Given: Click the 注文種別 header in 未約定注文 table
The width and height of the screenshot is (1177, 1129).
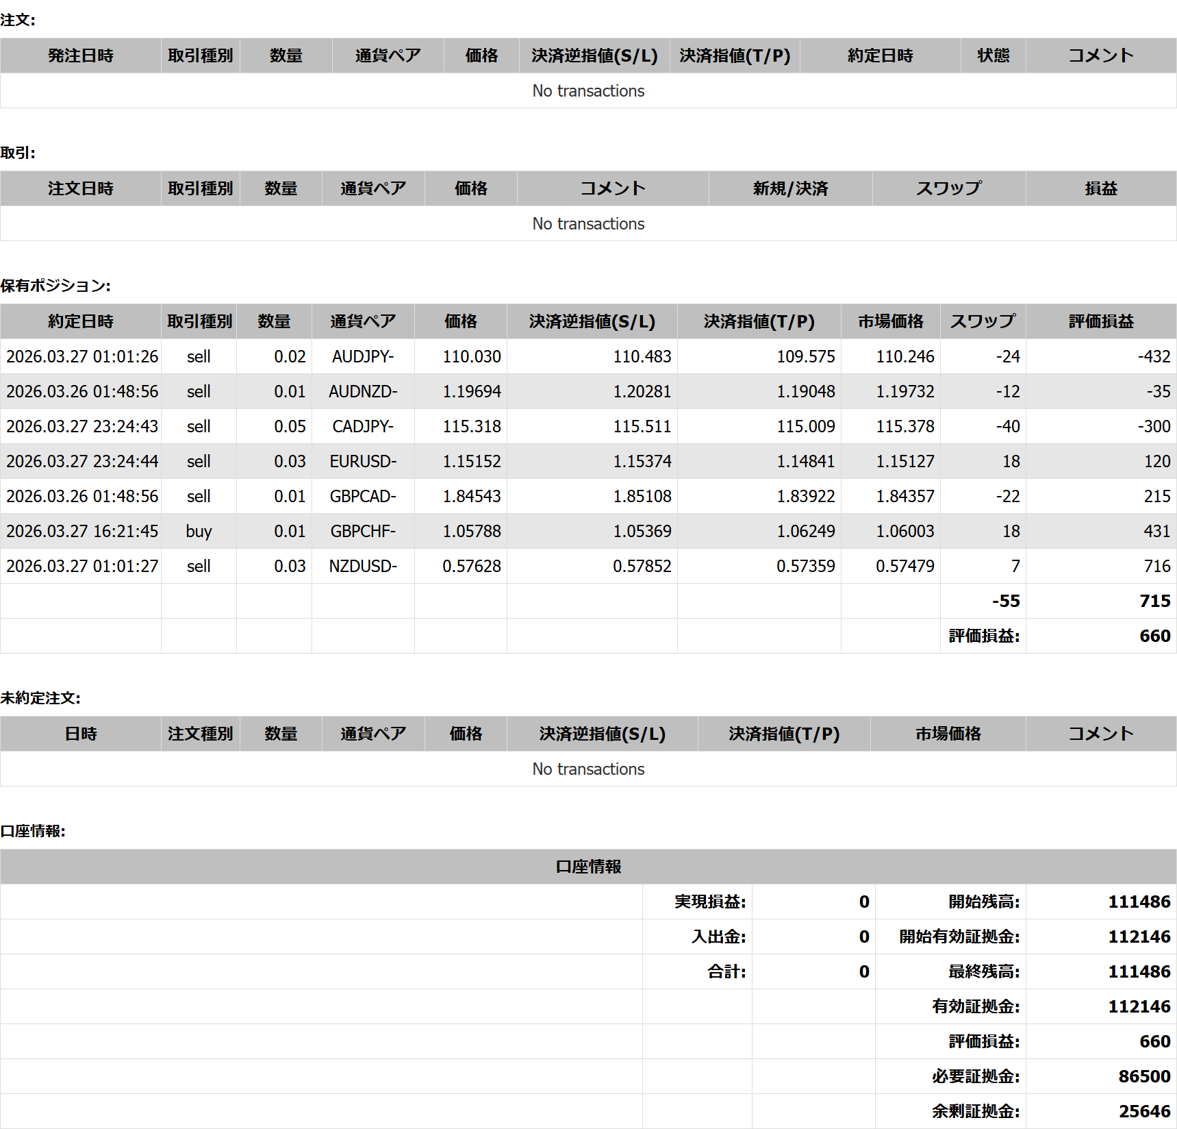Looking at the screenshot, I should tap(200, 734).
